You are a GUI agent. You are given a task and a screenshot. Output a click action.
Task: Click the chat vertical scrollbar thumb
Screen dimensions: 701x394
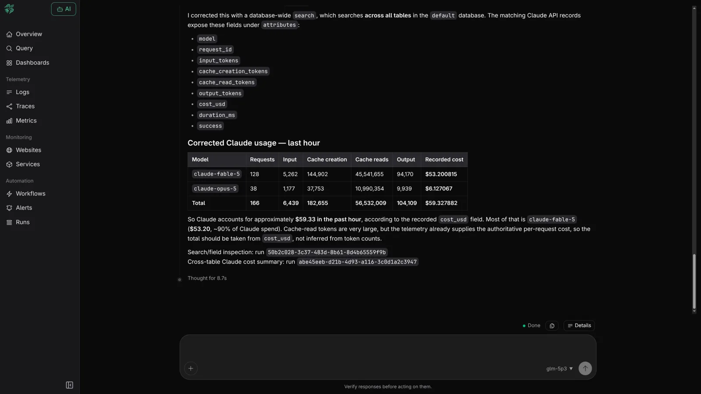[694, 282]
